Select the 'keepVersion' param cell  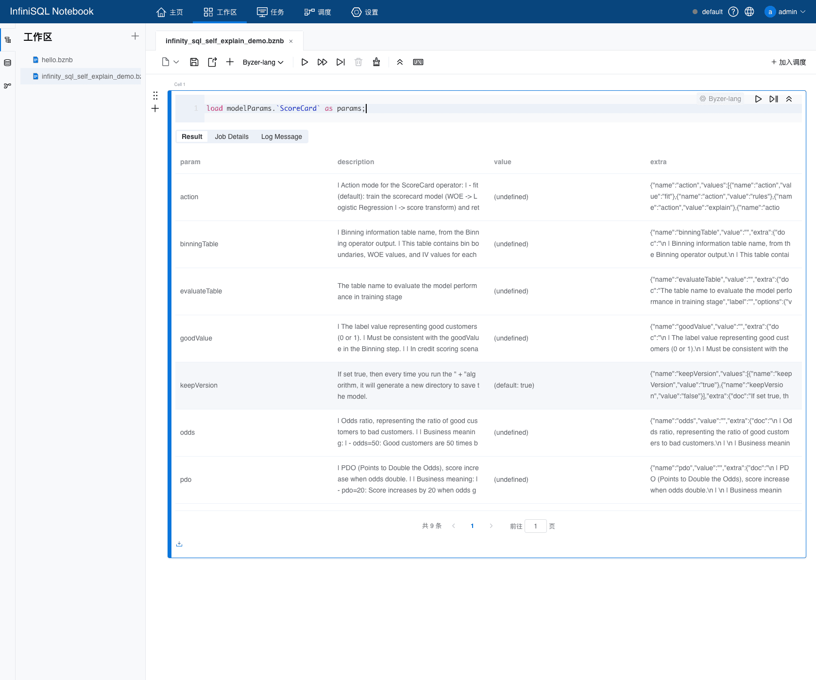point(199,385)
